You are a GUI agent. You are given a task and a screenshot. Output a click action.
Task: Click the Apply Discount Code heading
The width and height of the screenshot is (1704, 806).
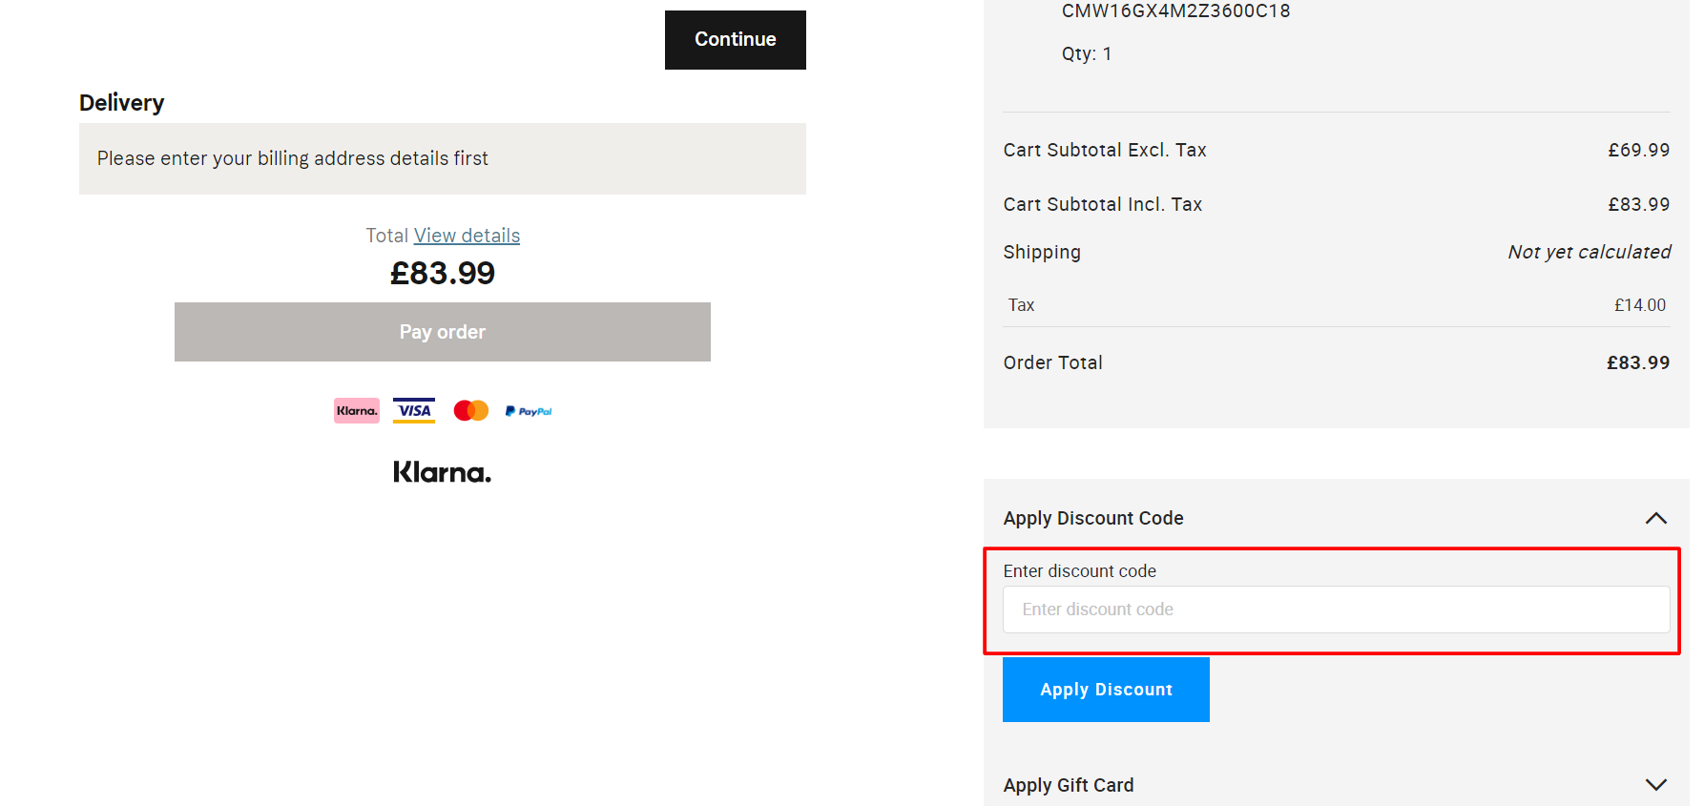tap(1093, 518)
